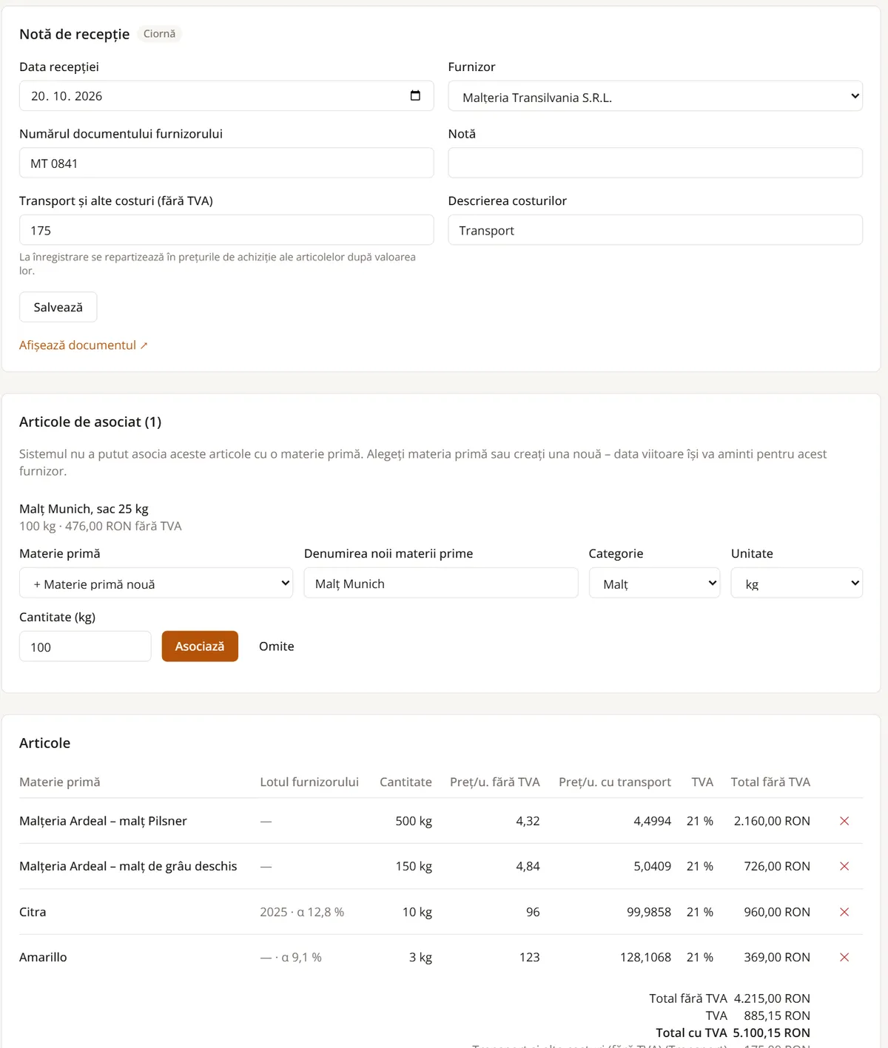
Task: Click the Descrierea costurilor field
Action: 655,230
